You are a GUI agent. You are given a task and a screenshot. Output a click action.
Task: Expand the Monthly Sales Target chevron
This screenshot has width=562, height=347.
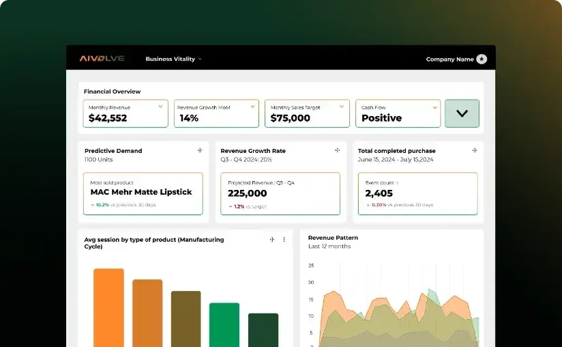342,107
